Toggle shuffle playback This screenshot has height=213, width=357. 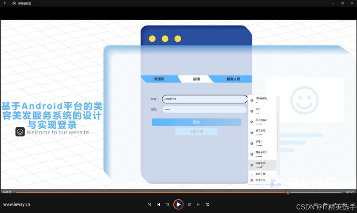pyautogui.click(x=150, y=204)
